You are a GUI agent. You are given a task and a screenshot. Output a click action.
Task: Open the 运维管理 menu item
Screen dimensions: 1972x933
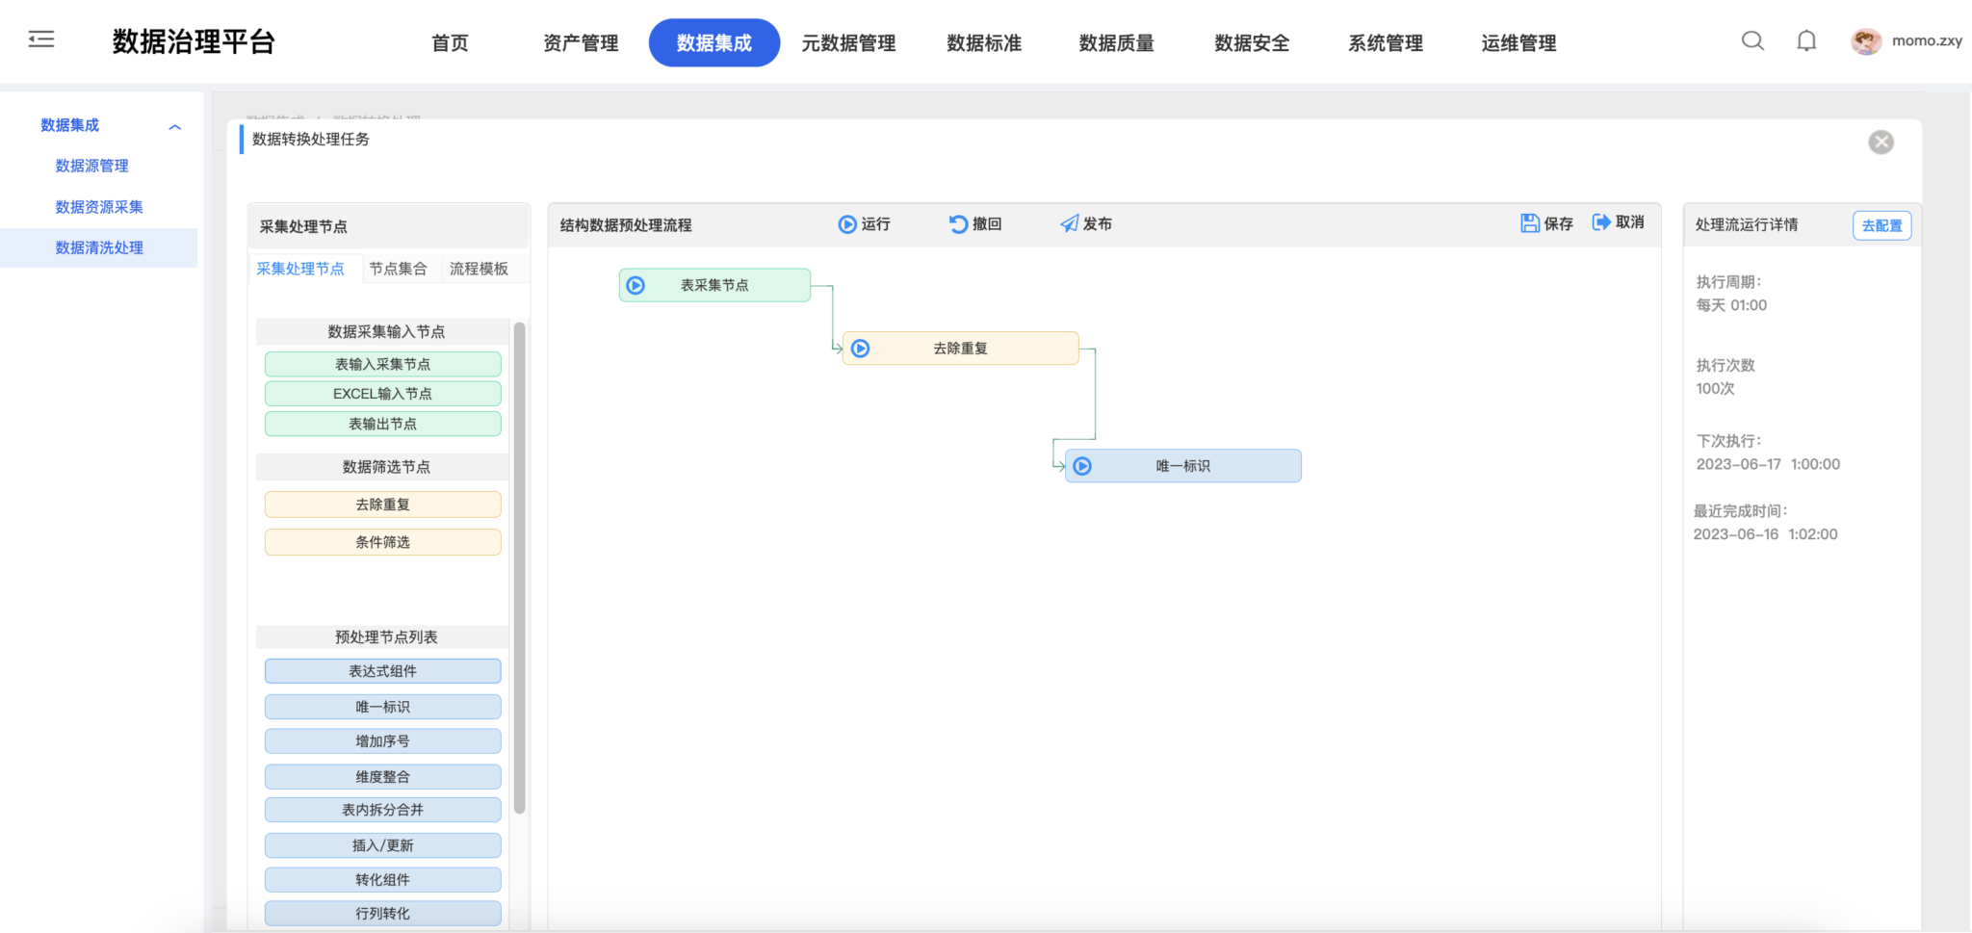click(x=1518, y=42)
